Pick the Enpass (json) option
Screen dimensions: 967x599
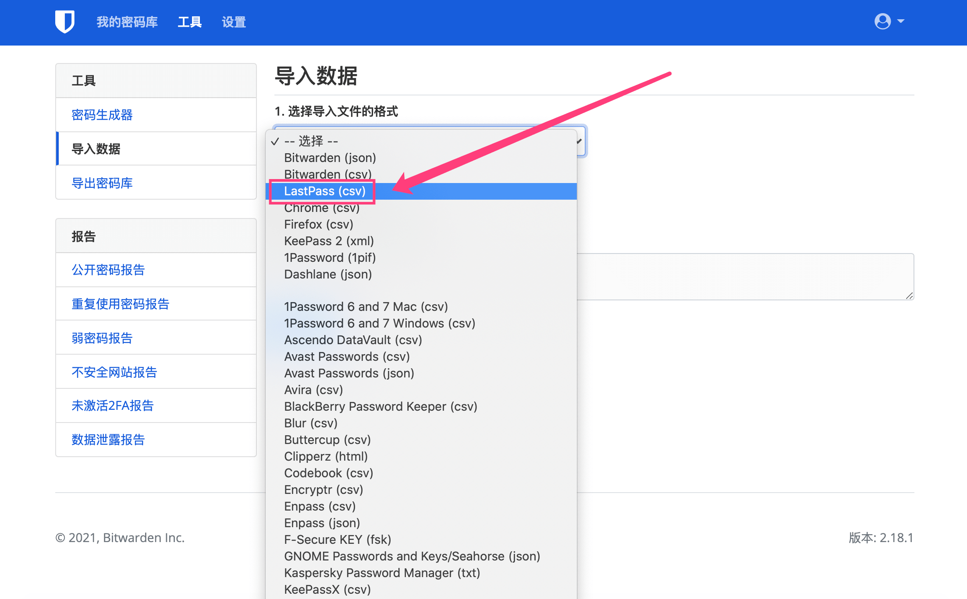click(322, 523)
